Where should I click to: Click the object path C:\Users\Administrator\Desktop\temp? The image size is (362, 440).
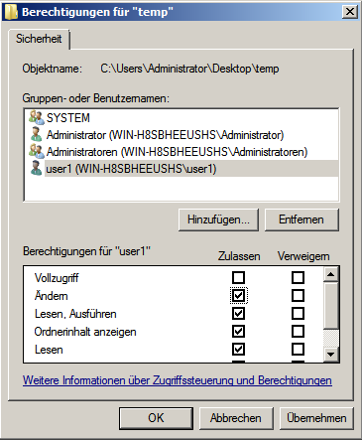[x=189, y=69]
